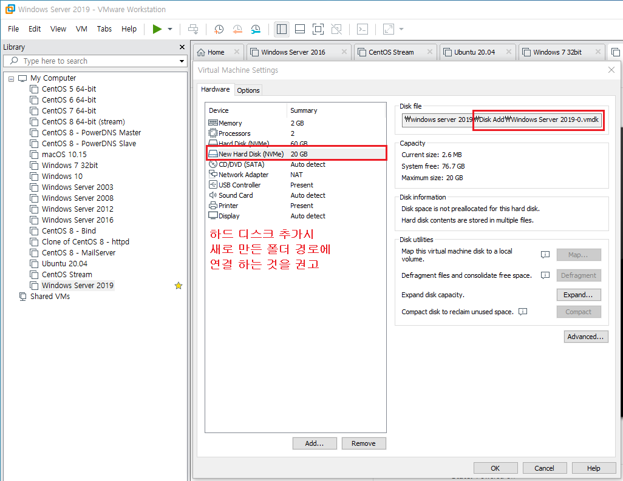
Task: Select the Network Adapter device row
Action: [x=296, y=175]
